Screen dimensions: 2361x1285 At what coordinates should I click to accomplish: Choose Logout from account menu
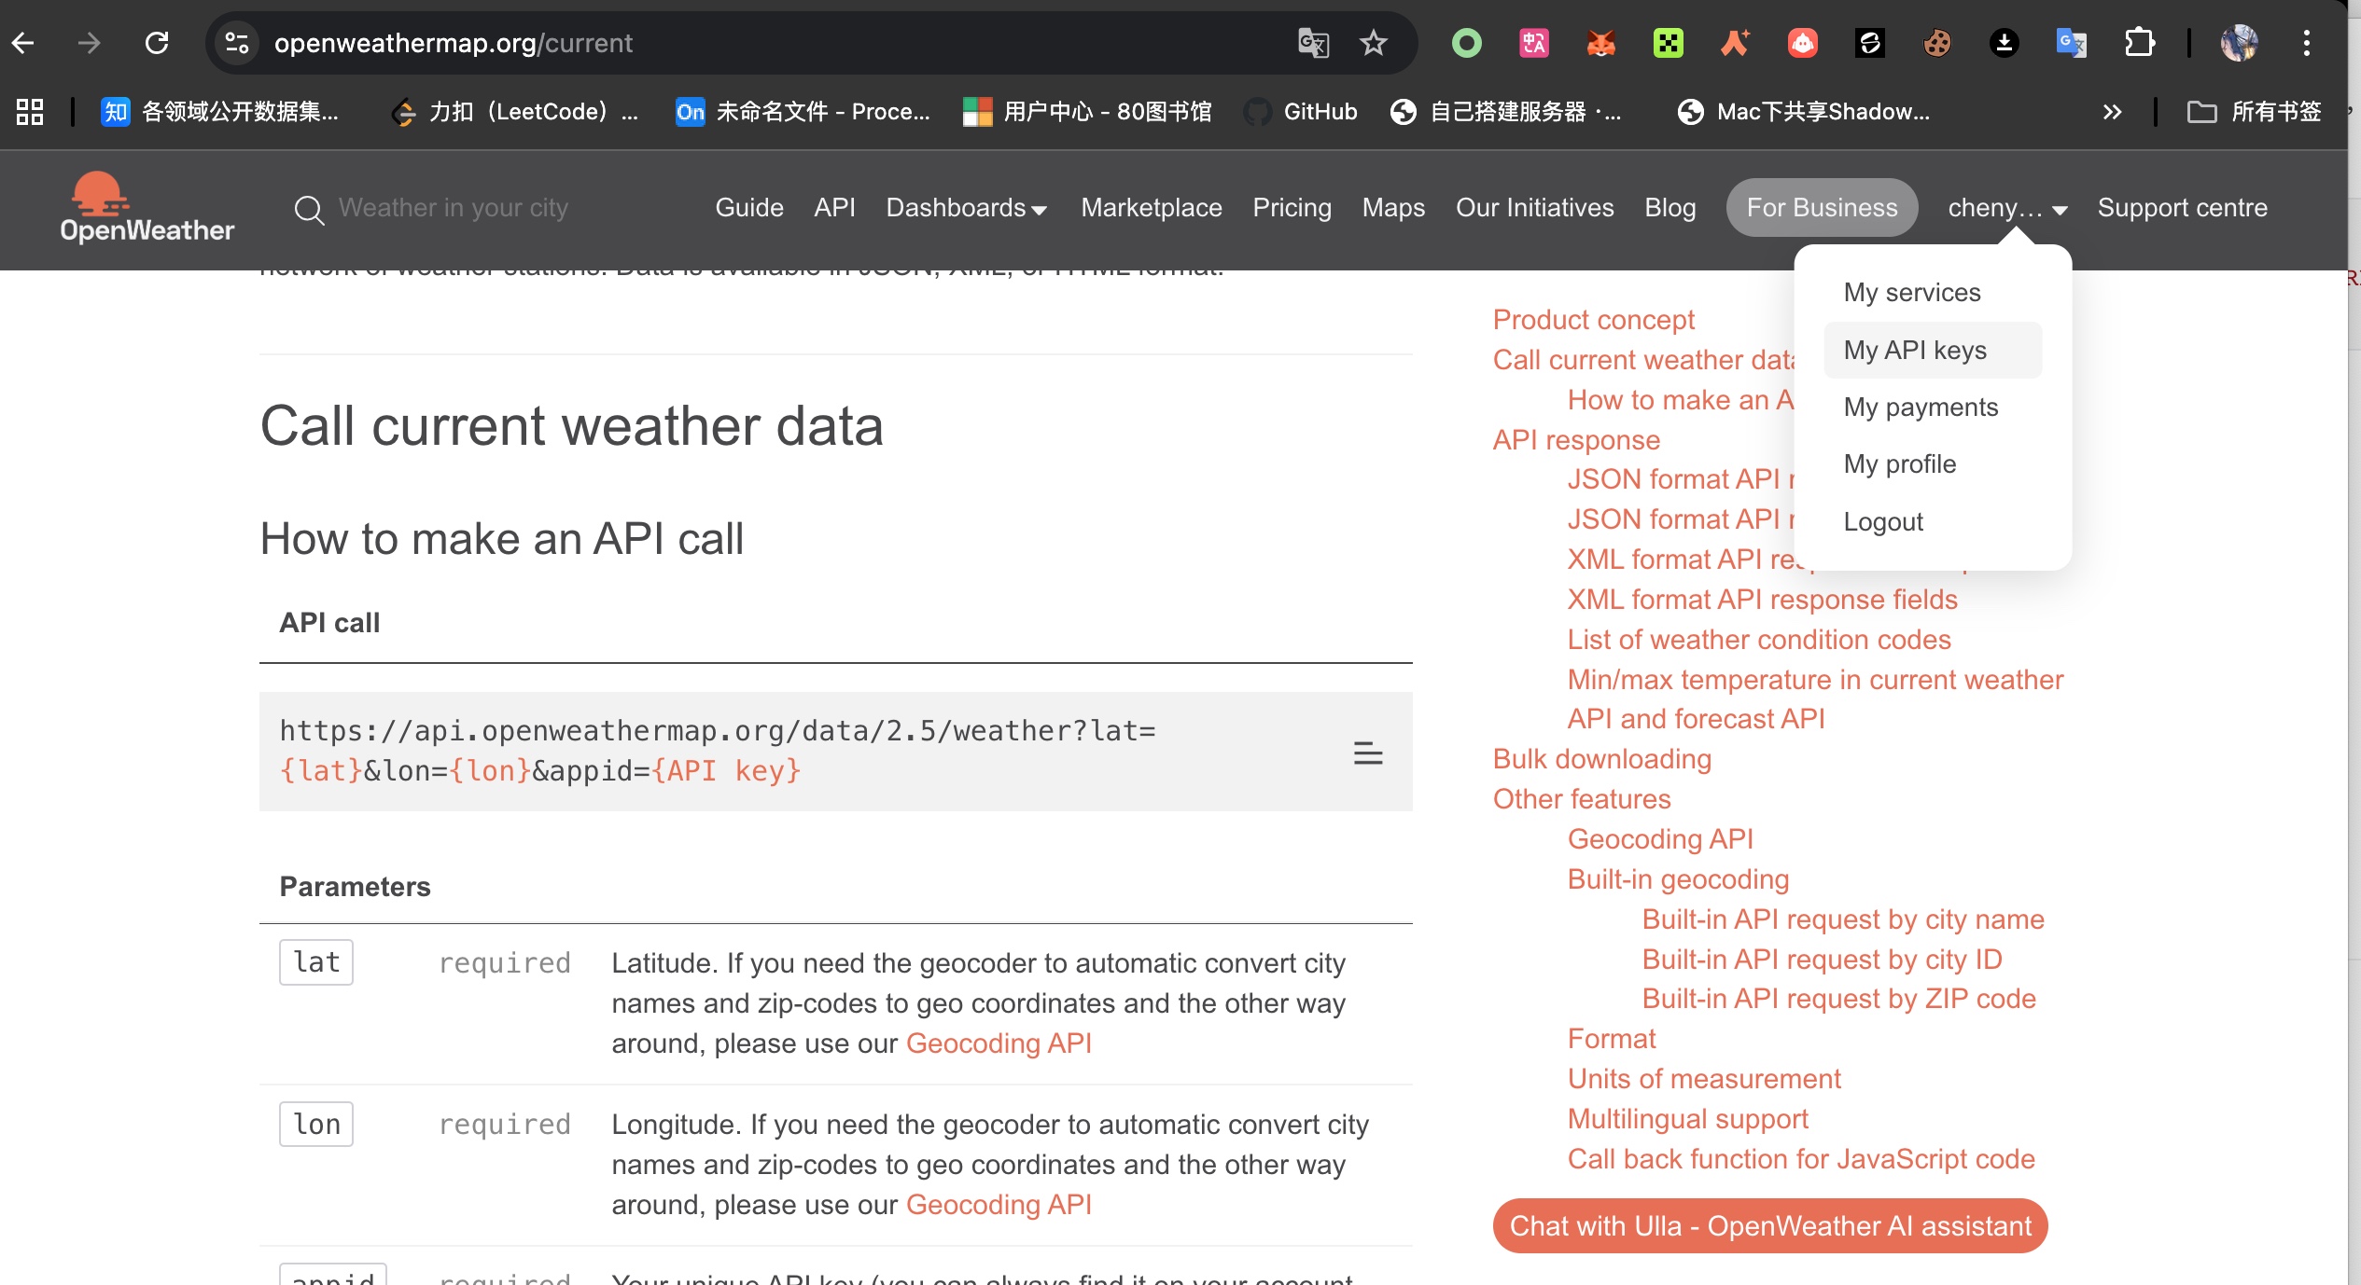pyautogui.click(x=1883, y=521)
